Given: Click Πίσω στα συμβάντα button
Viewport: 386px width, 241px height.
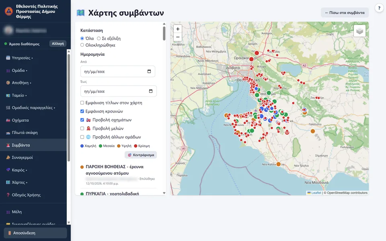Looking at the screenshot, I should [x=345, y=12].
